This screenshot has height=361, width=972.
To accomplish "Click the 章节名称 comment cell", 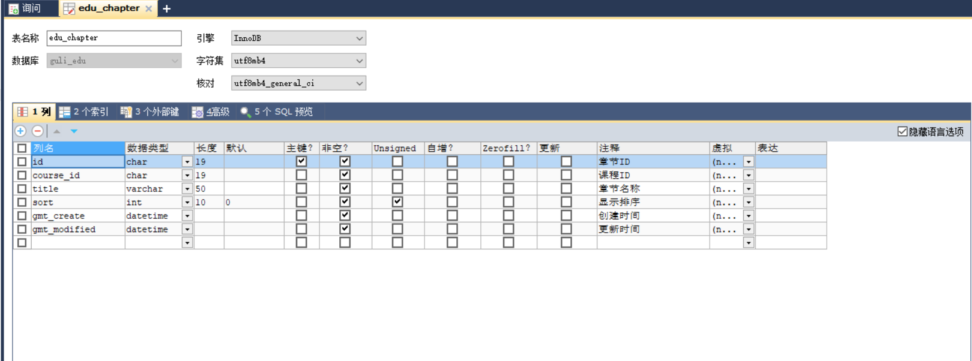I will (x=653, y=188).
